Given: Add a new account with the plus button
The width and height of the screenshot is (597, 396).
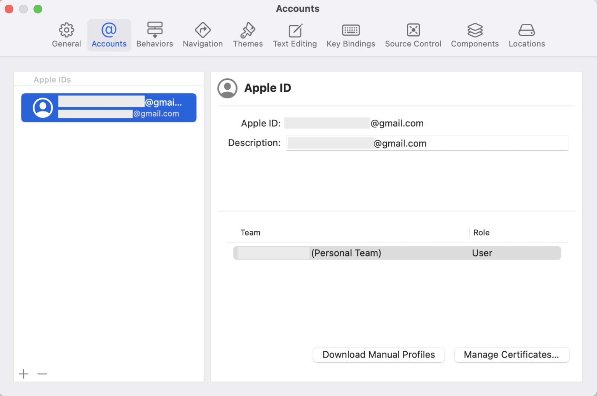Looking at the screenshot, I should [x=23, y=374].
